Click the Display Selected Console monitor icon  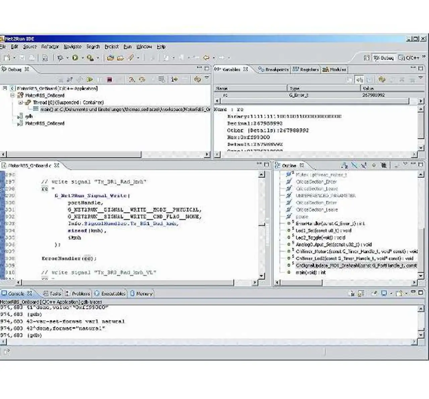(x=384, y=294)
